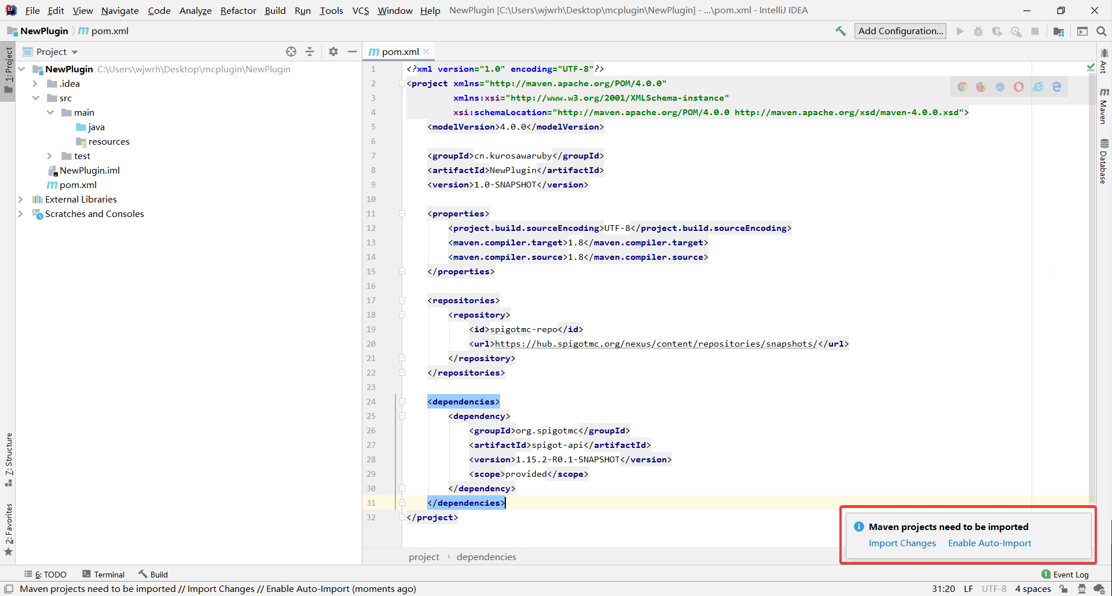Fold the dependencies block in gutter
The height and width of the screenshot is (596, 1112).
coord(402,402)
